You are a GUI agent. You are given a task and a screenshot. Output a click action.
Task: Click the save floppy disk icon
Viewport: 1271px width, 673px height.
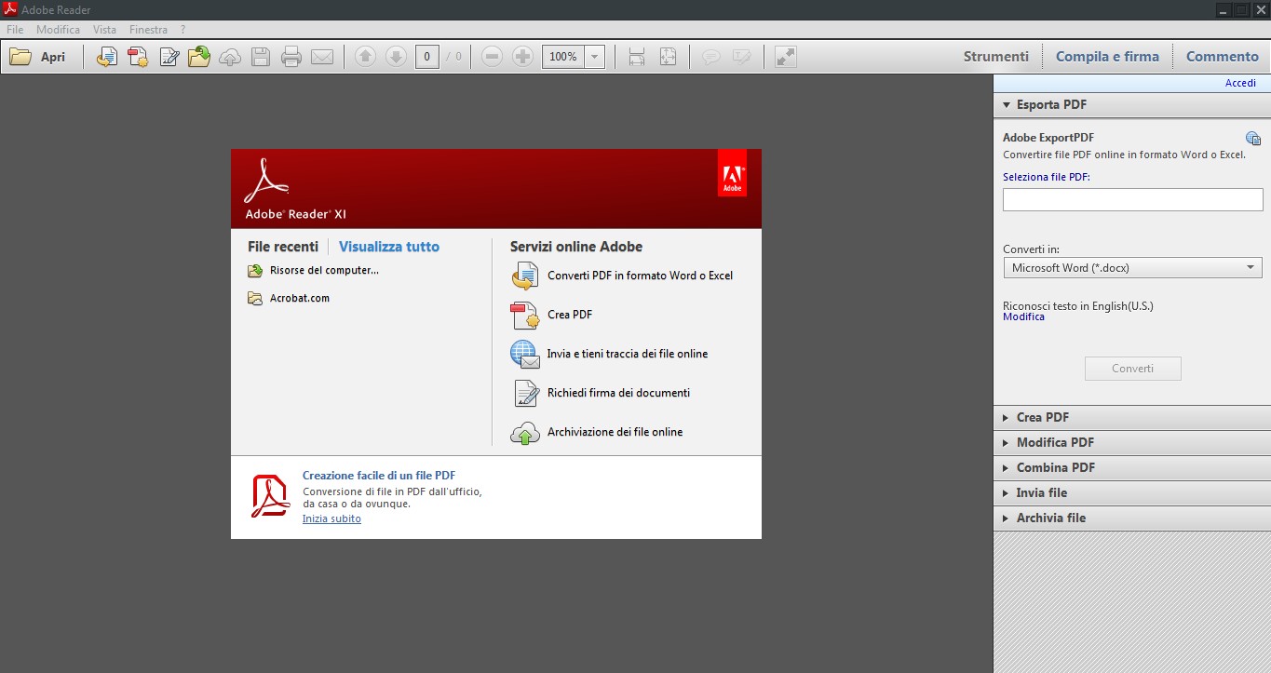pos(261,57)
